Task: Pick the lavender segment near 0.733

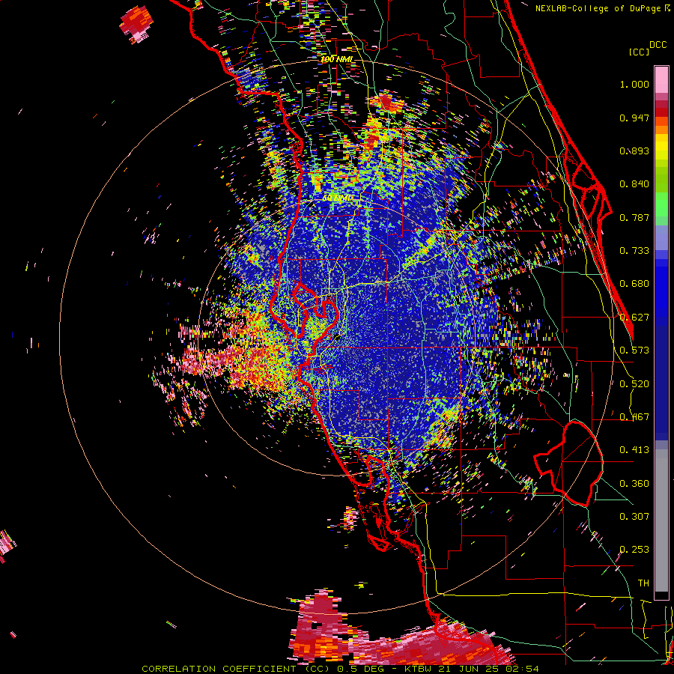Action: point(661,237)
